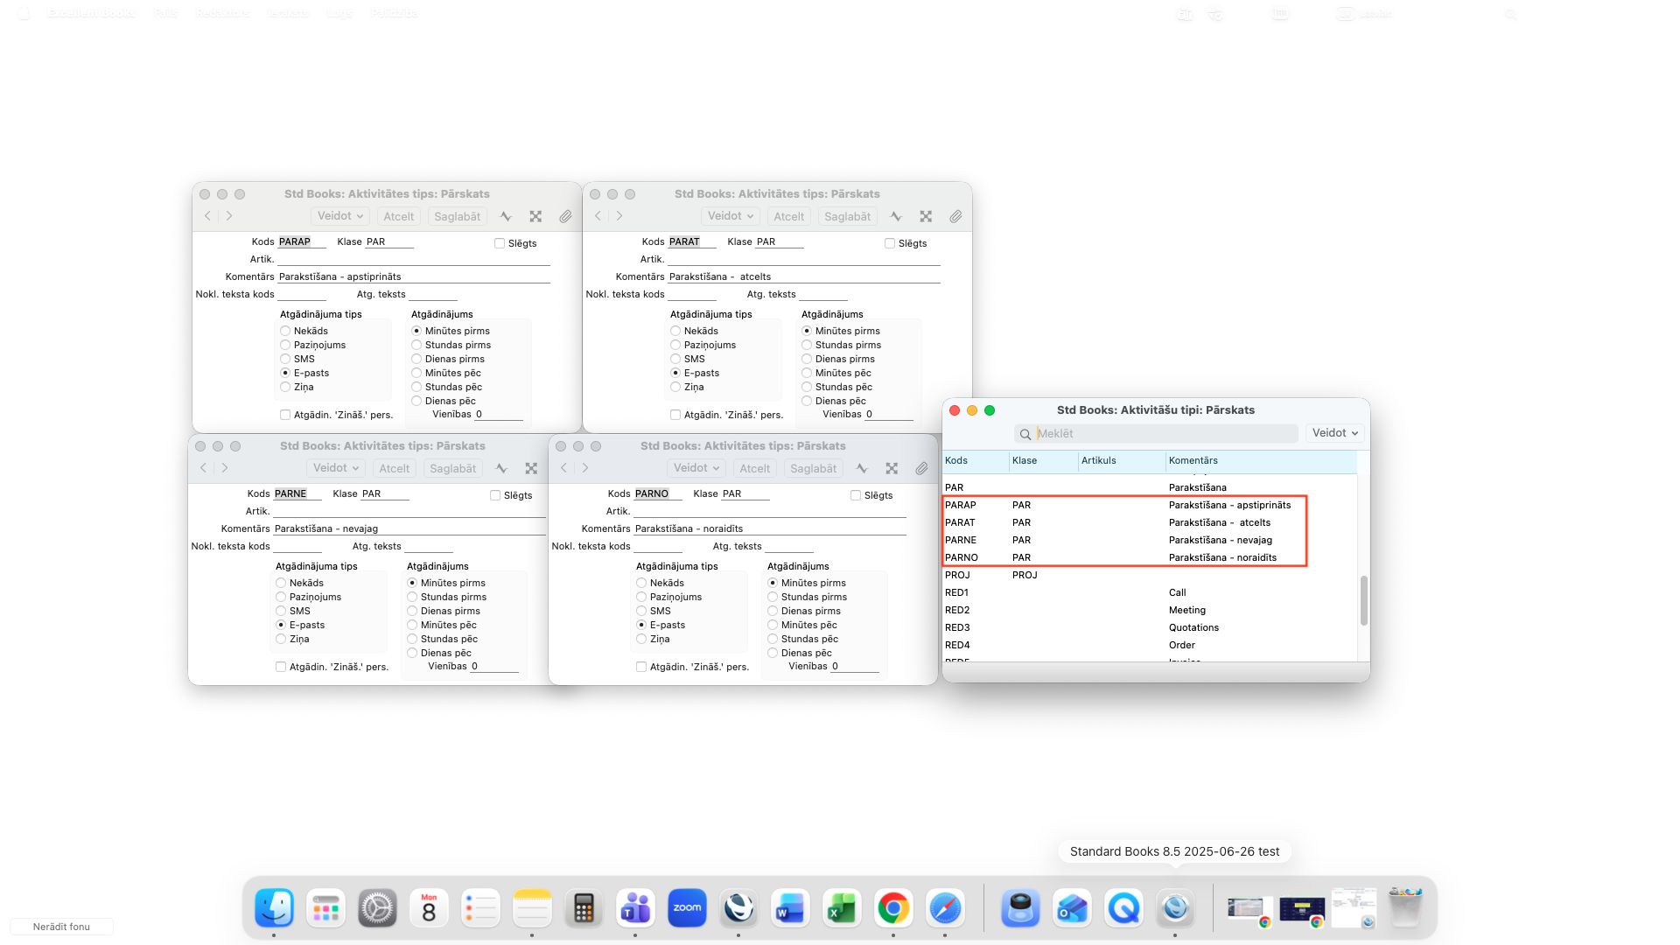Image resolution: width=1680 pixels, height=945 pixels.
Task: Launch Microsoft Excel from the dock
Action: click(841, 908)
